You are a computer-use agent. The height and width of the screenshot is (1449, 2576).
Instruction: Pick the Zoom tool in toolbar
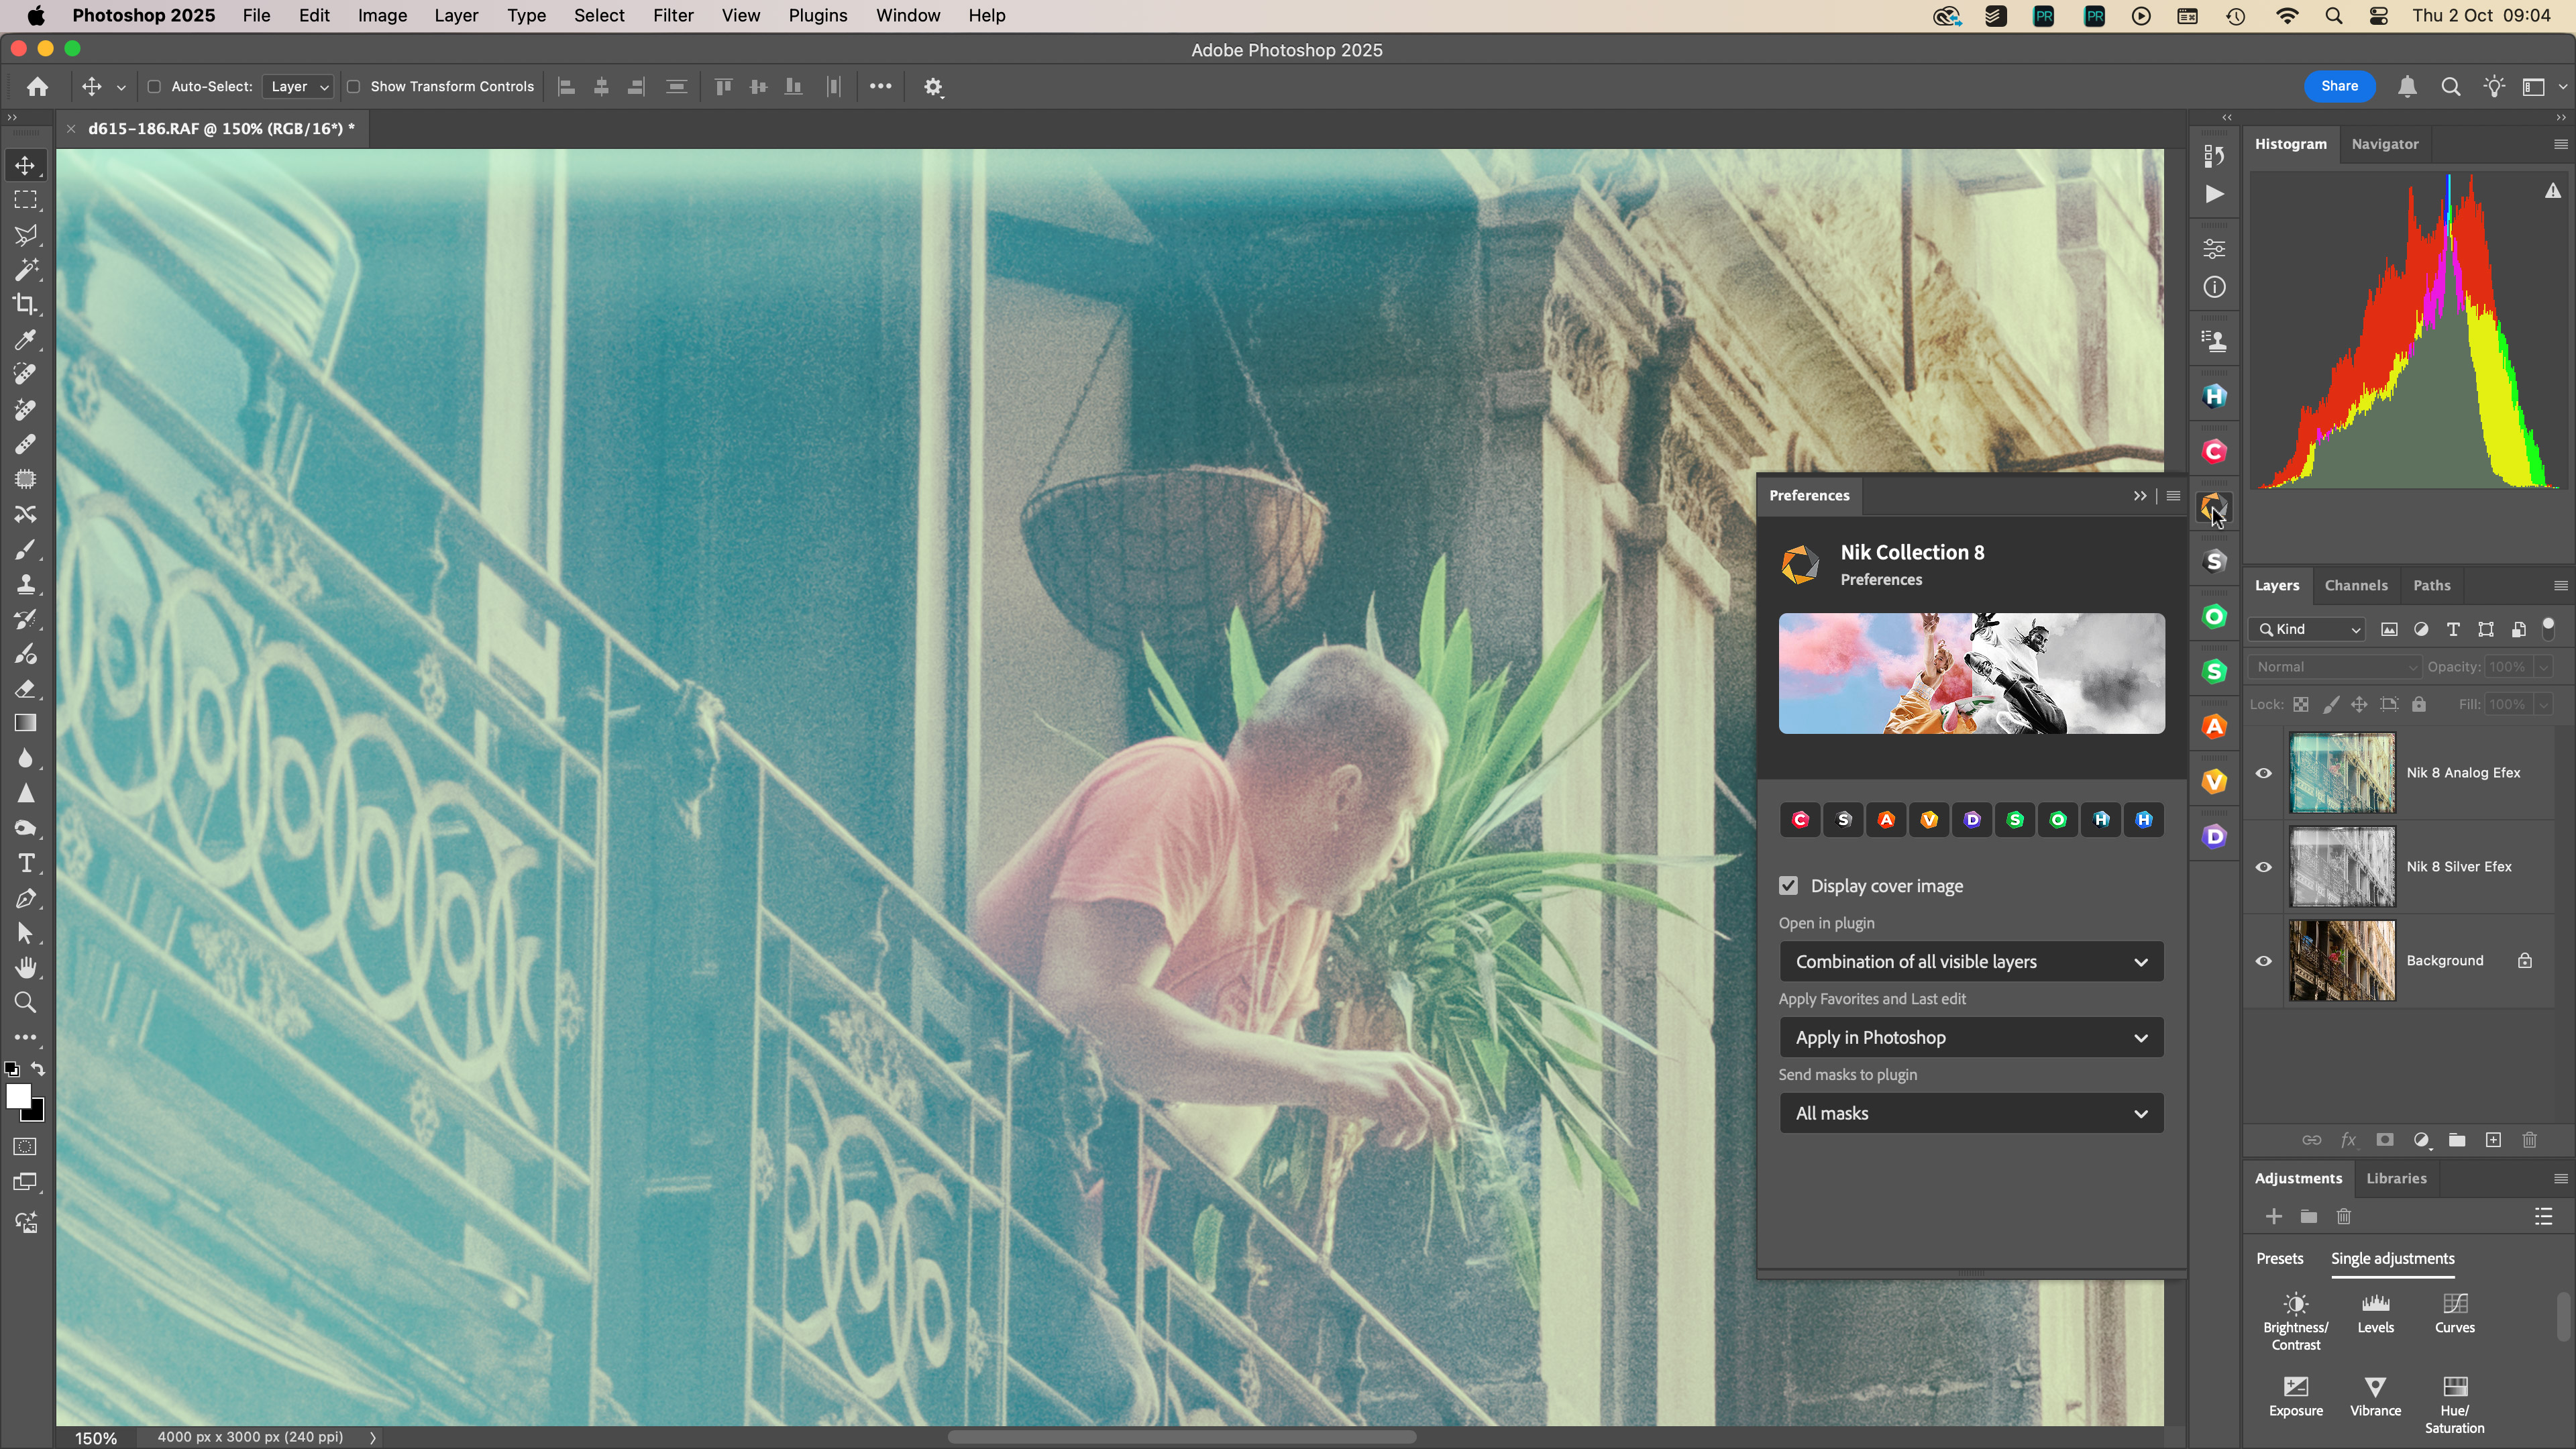tap(26, 1003)
